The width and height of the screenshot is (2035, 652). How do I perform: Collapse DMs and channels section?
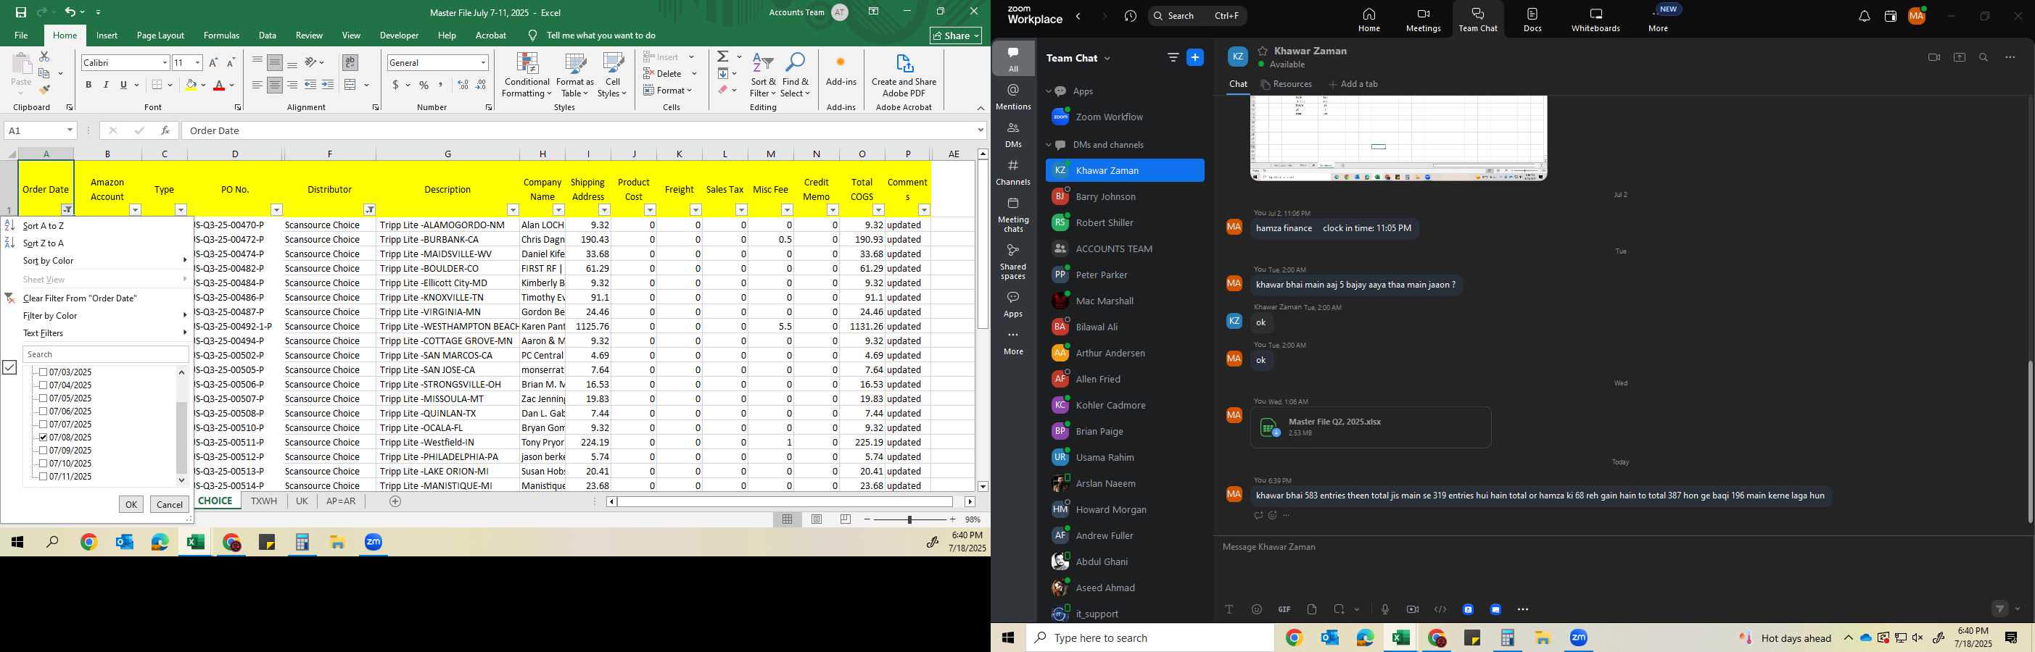1049,145
